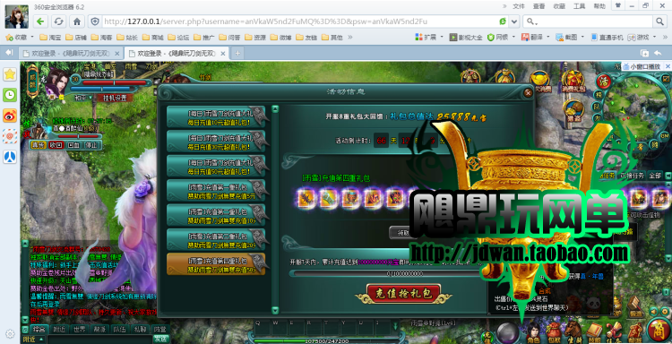The image size is (672, 344).
Task: Click the first gift pack reward item
Action: pos(306,199)
